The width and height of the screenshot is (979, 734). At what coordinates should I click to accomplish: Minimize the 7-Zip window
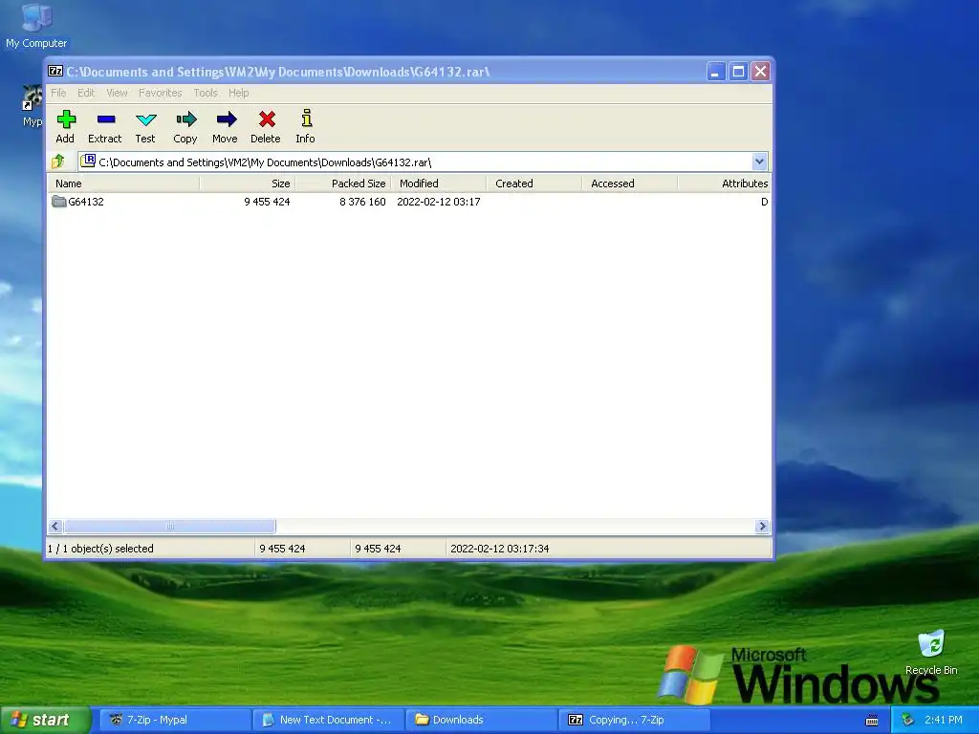[x=715, y=72]
